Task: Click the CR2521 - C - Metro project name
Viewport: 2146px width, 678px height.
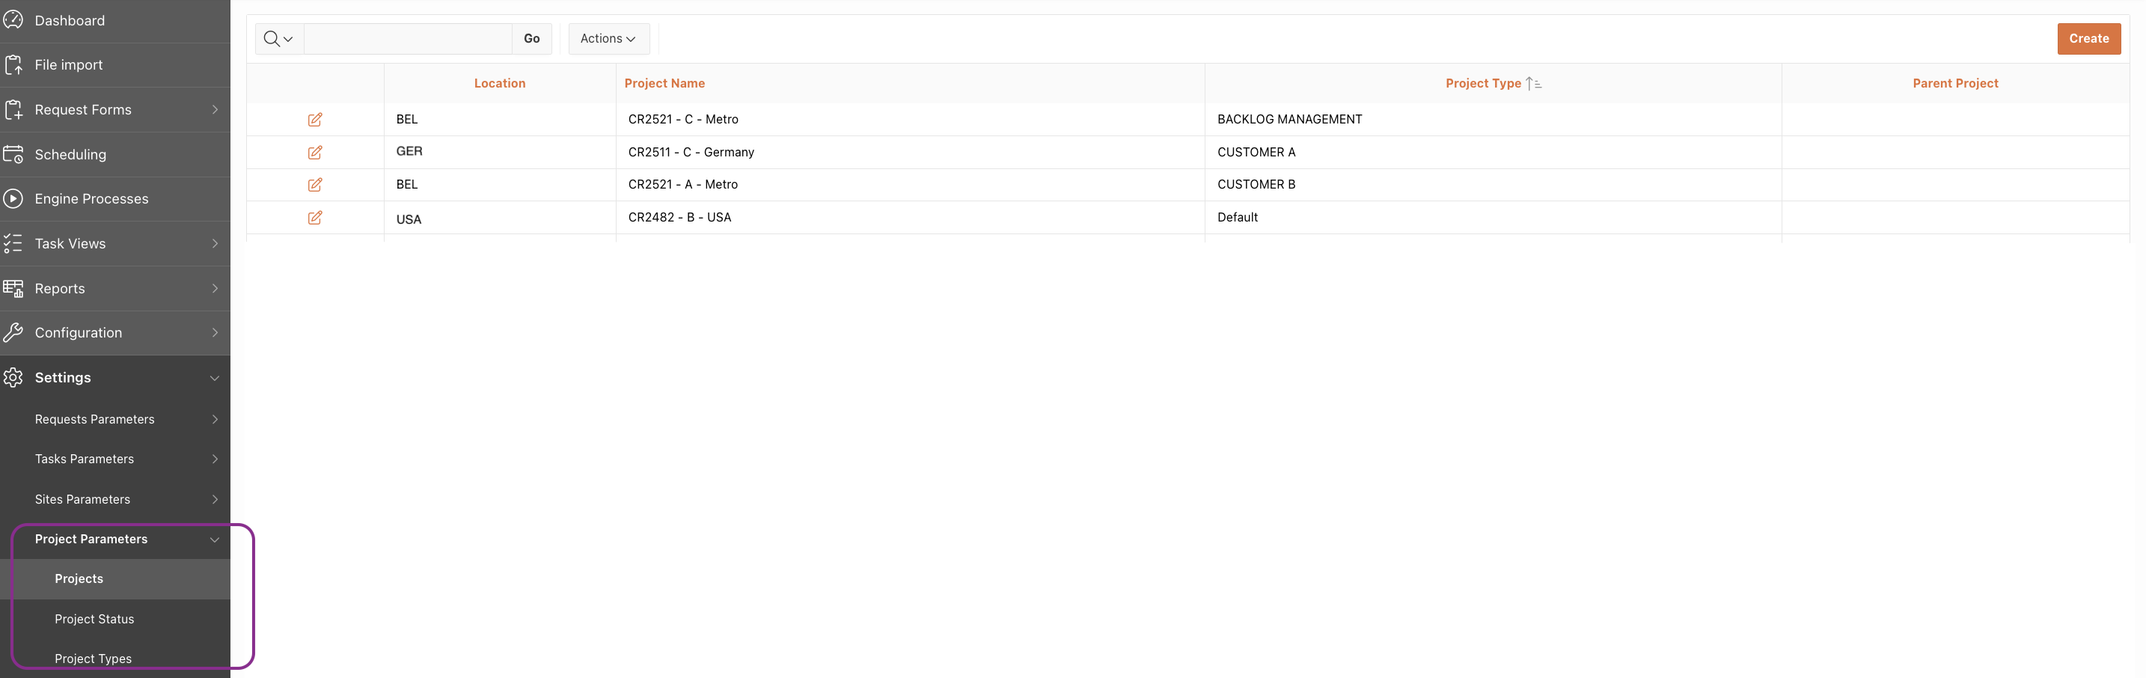Action: point(683,120)
